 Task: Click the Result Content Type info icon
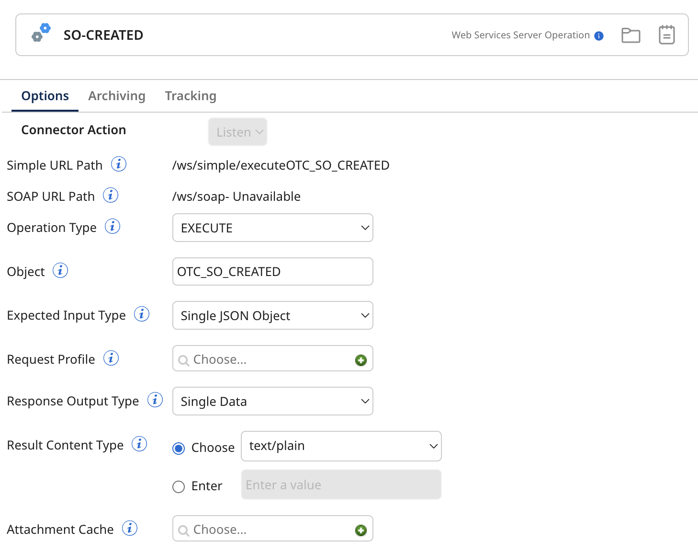click(139, 444)
